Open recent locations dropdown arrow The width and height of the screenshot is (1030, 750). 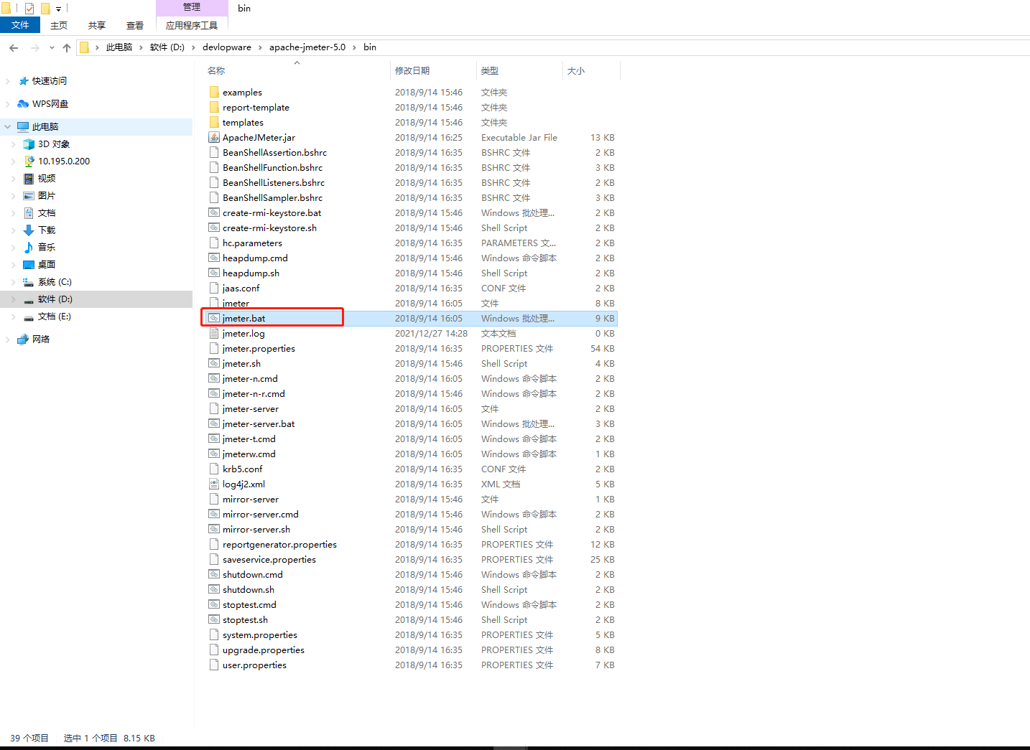[x=52, y=47]
